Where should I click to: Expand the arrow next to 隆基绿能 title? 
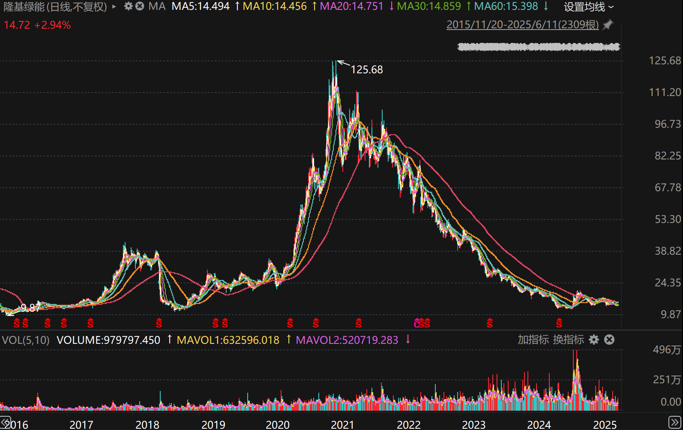114,7
